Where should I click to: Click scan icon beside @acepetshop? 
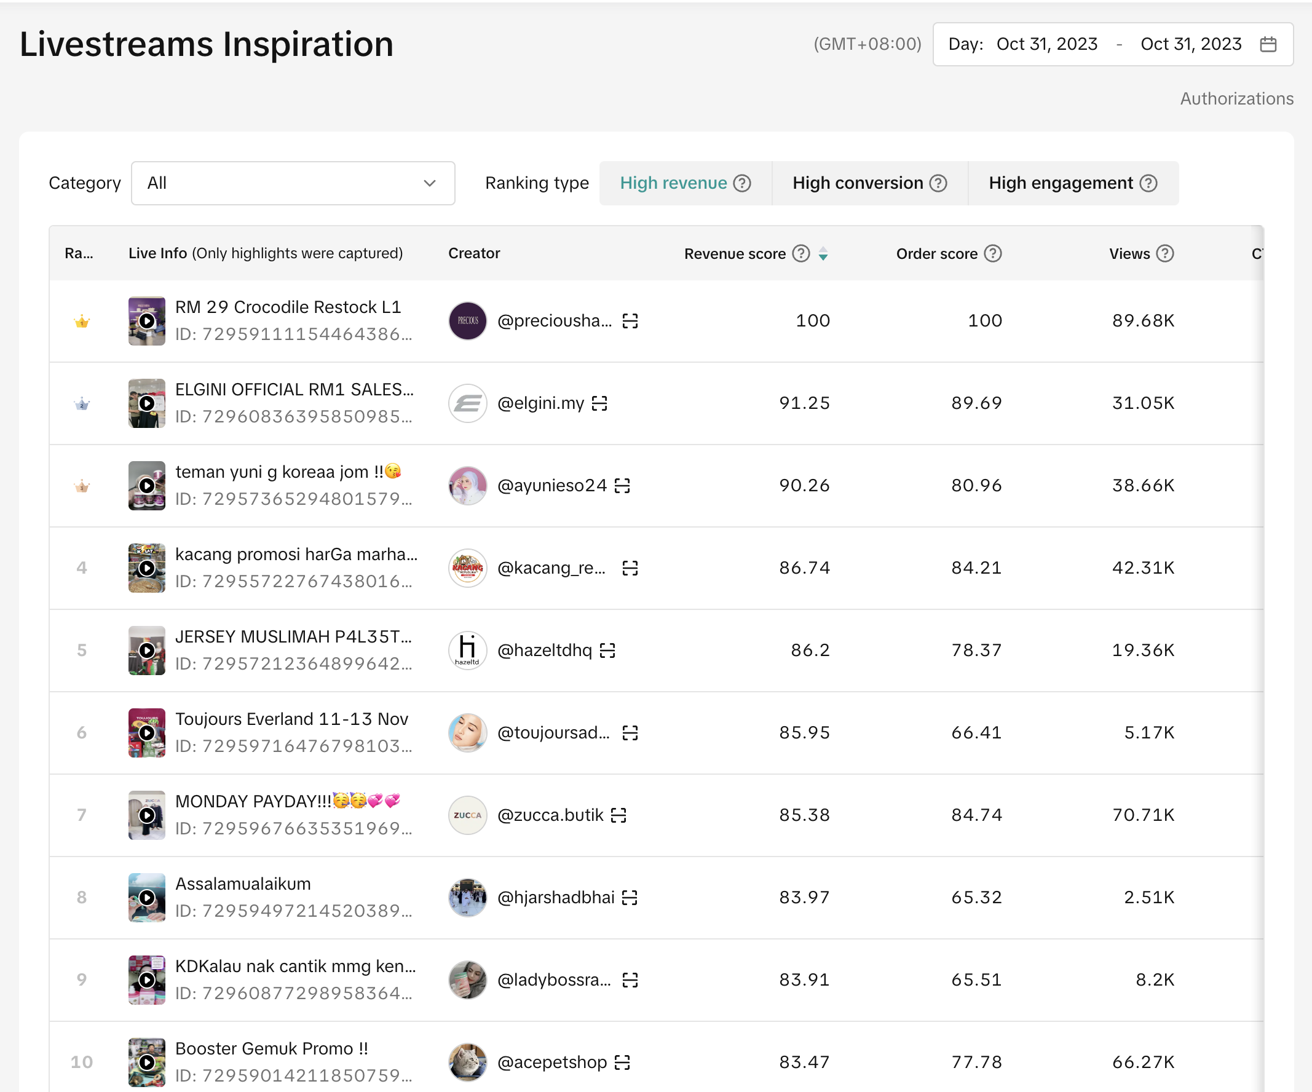pyautogui.click(x=622, y=1062)
